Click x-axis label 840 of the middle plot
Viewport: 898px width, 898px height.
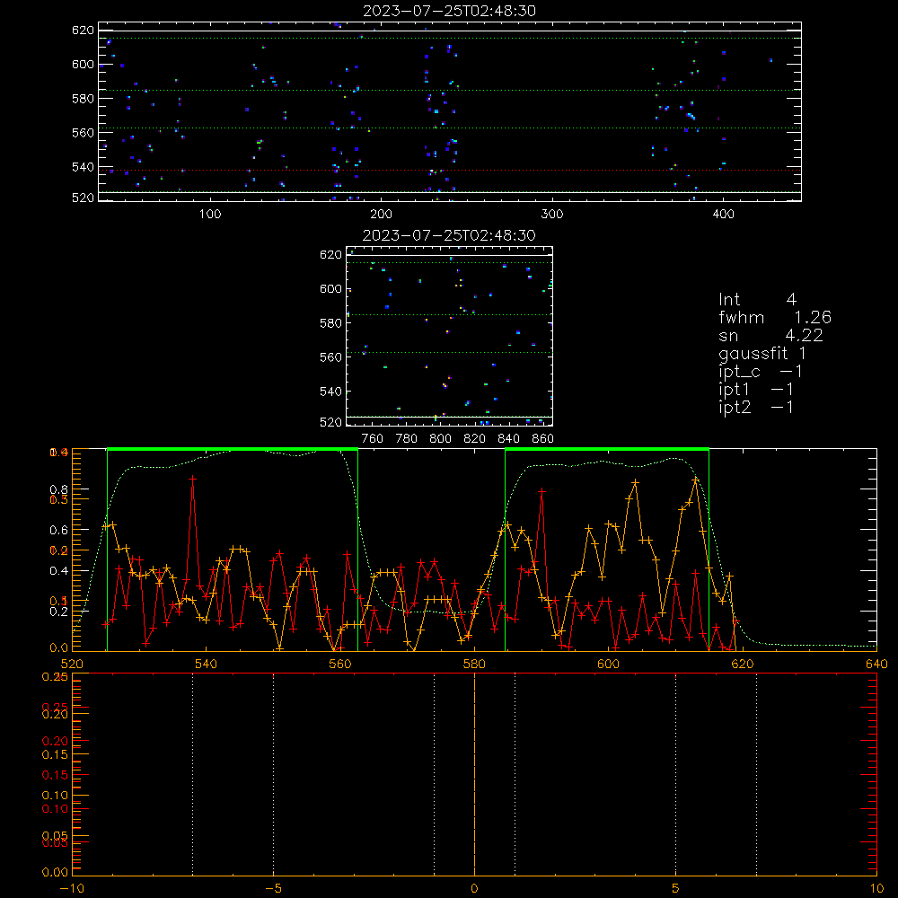[x=508, y=439]
